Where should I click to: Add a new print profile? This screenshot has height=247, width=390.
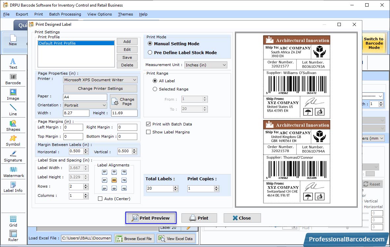127,42
